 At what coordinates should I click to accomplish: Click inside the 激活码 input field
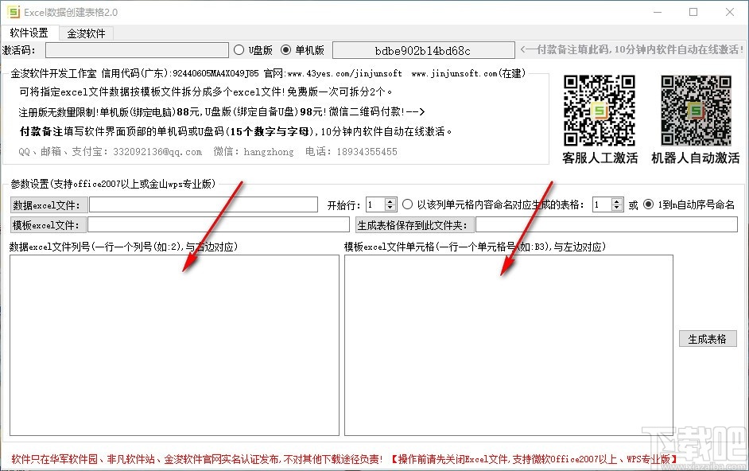click(135, 49)
